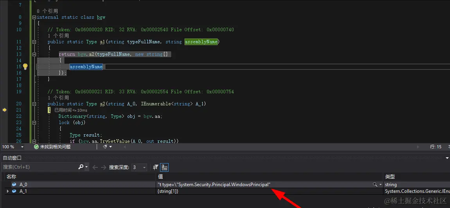Image resolution: width=450 pixels, height=208 pixels.
Task: Click the pin filter icon in Autos toolbar
Action: pos(156,167)
